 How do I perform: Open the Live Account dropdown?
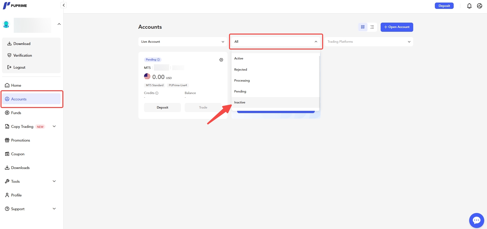[182, 42]
